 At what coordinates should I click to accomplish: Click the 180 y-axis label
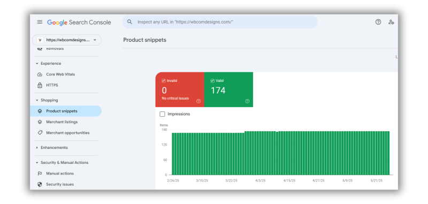(x=164, y=130)
